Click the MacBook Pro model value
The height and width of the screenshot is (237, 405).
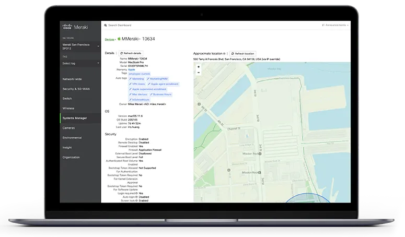(x=136, y=63)
